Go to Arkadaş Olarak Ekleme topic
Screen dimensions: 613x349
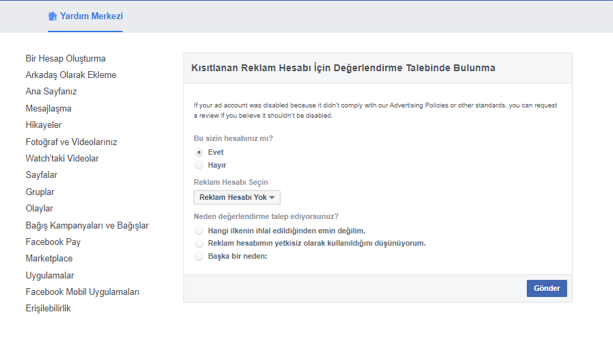71,75
